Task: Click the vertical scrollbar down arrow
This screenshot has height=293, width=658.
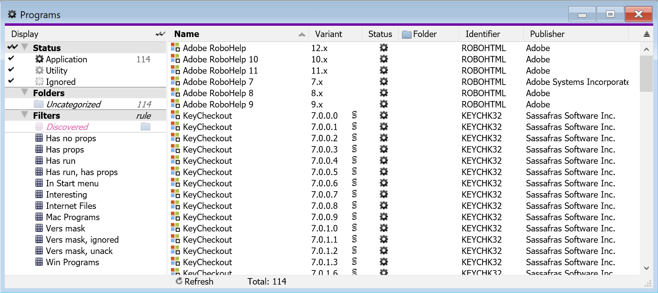Action: coord(646,268)
